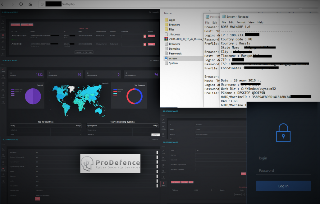Click the search magnifier in the logs panel header
The height and width of the screenshot is (204, 320).
pyautogui.click(x=150, y=12)
